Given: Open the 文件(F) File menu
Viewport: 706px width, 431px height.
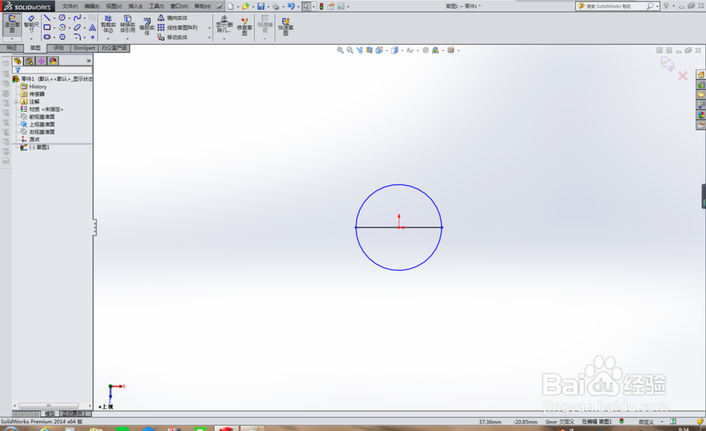Looking at the screenshot, I should click(70, 6).
